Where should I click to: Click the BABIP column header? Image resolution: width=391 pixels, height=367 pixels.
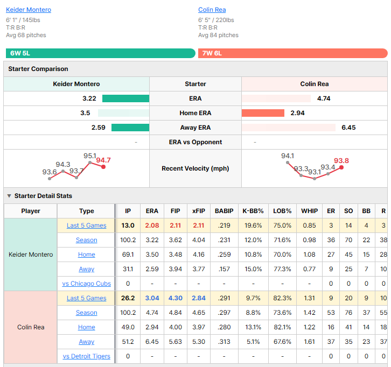pos(224,211)
